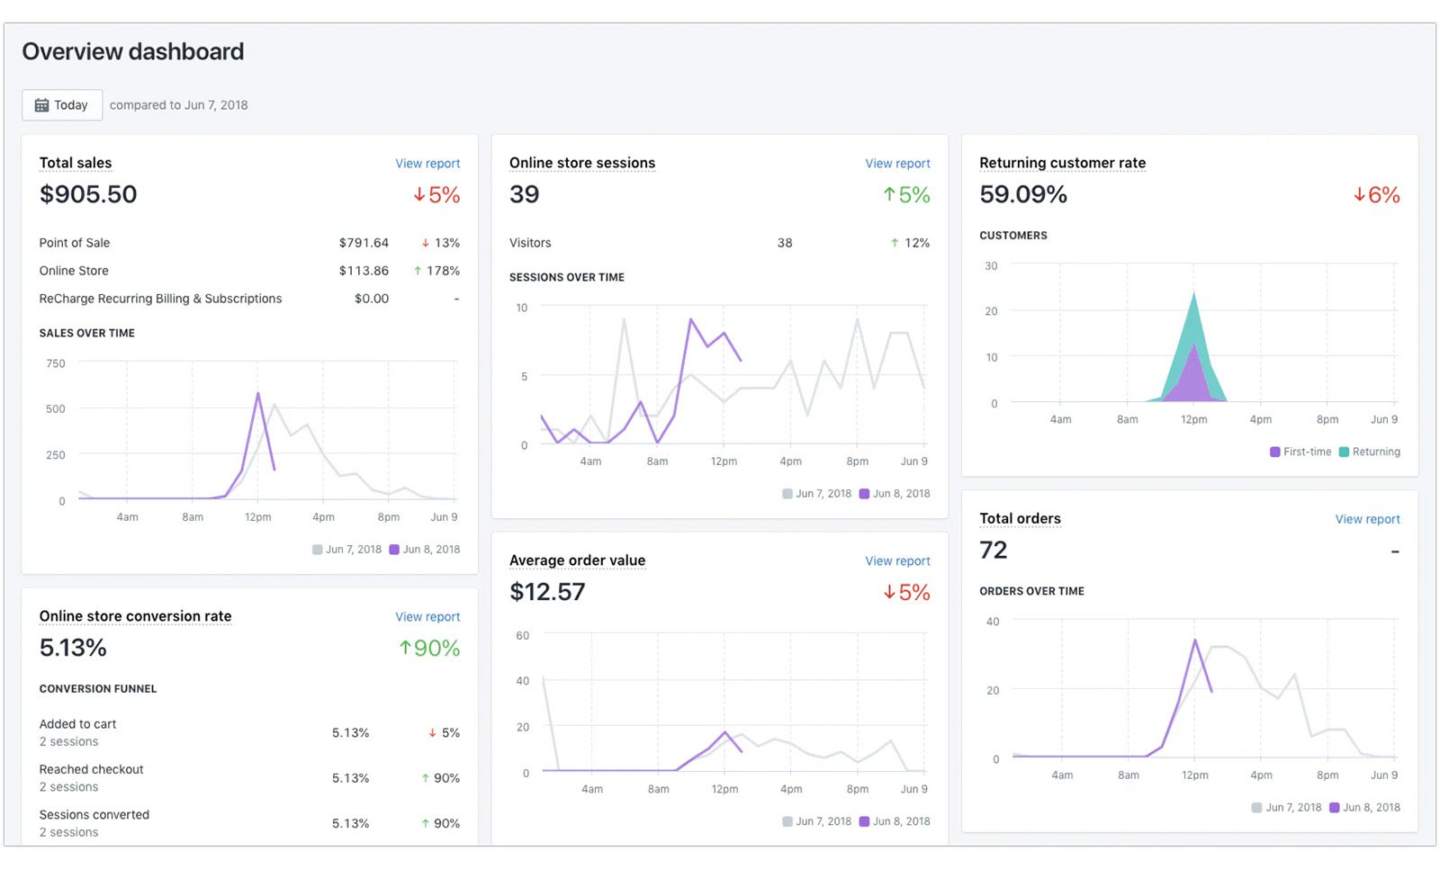Open View report for conversion rate
Viewport: 1440px width, 869px height.
point(427,617)
